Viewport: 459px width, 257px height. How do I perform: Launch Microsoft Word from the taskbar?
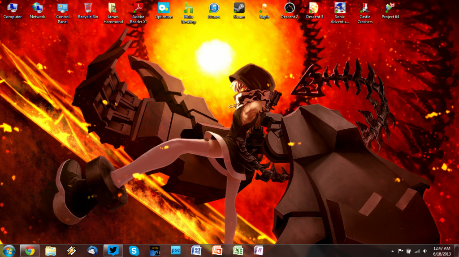pyautogui.click(x=196, y=251)
